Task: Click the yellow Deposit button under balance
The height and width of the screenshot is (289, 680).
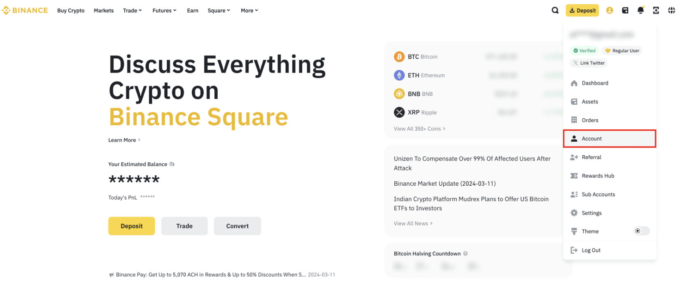Action: coord(132,226)
